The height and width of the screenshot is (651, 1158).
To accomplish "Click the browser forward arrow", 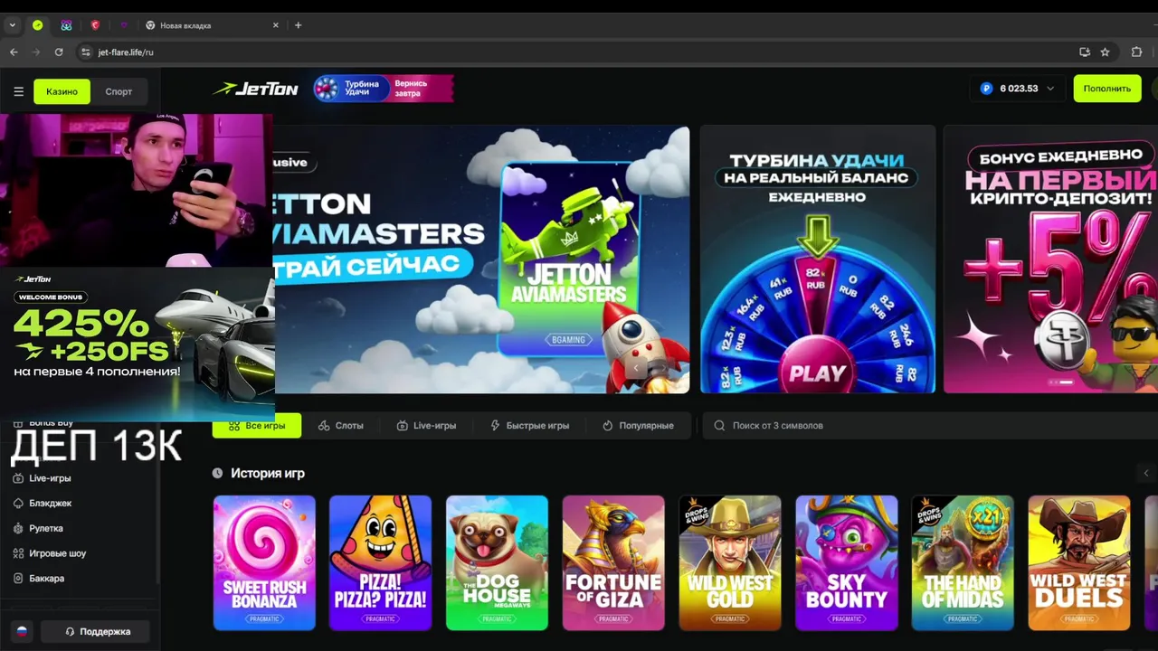I will [36, 52].
